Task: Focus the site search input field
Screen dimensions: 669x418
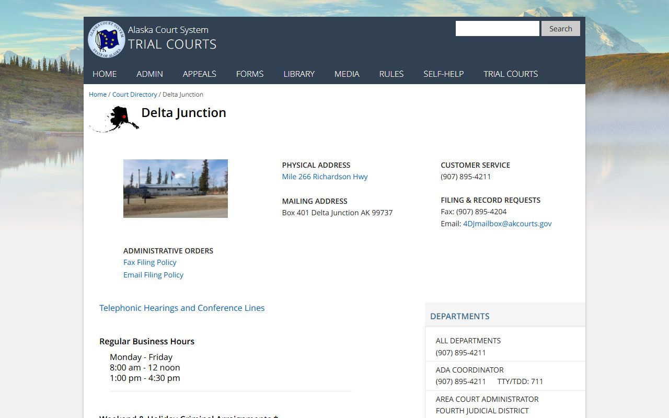Action: [x=498, y=29]
